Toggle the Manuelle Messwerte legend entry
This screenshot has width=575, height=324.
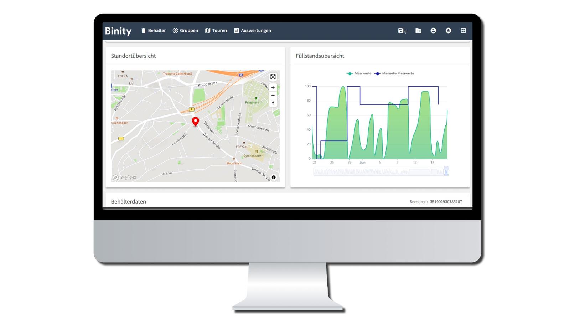click(x=394, y=73)
